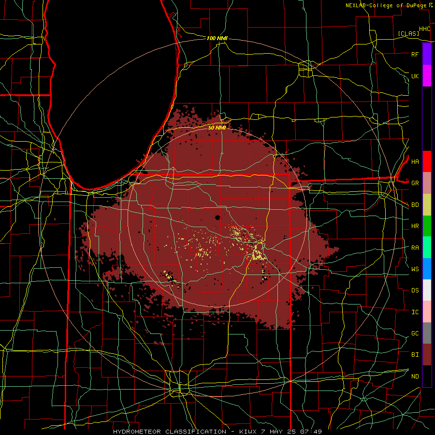Click the UK legend label
The image size is (435, 435).
coord(415,76)
